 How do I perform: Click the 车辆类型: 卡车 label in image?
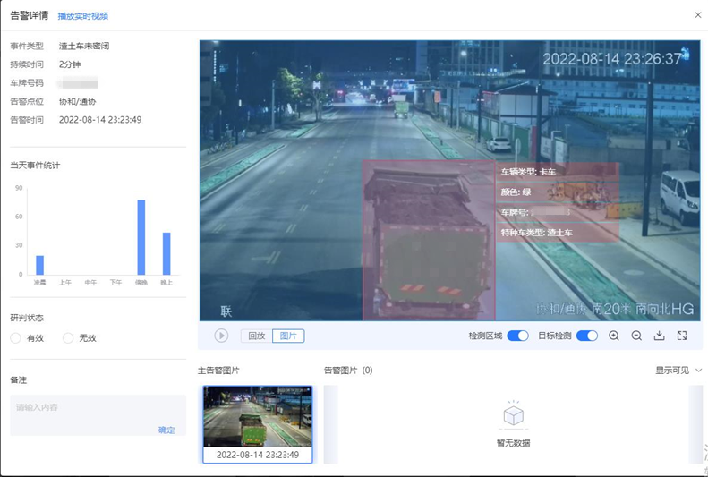pyautogui.click(x=528, y=172)
